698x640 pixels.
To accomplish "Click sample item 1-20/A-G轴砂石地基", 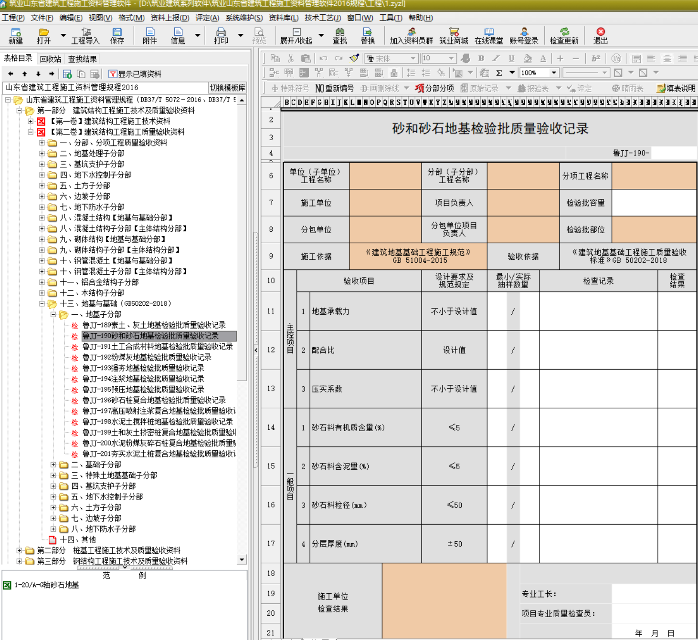I will (x=46, y=585).
